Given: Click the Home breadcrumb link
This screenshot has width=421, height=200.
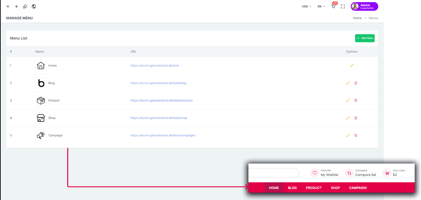Looking at the screenshot, I should coord(357,18).
